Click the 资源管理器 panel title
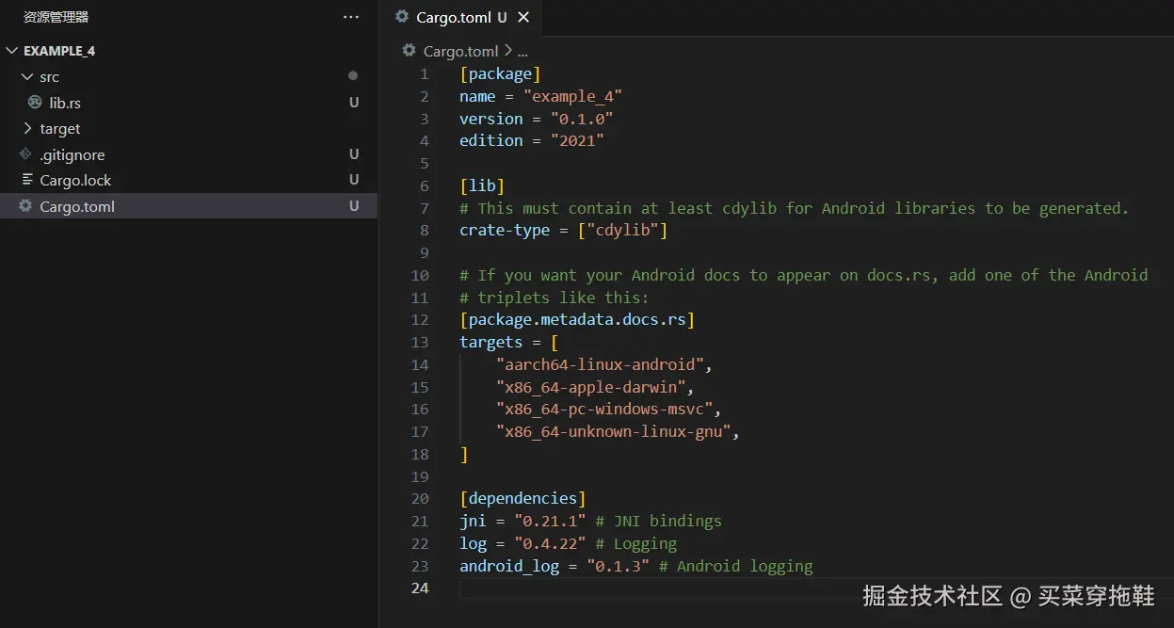 click(56, 17)
